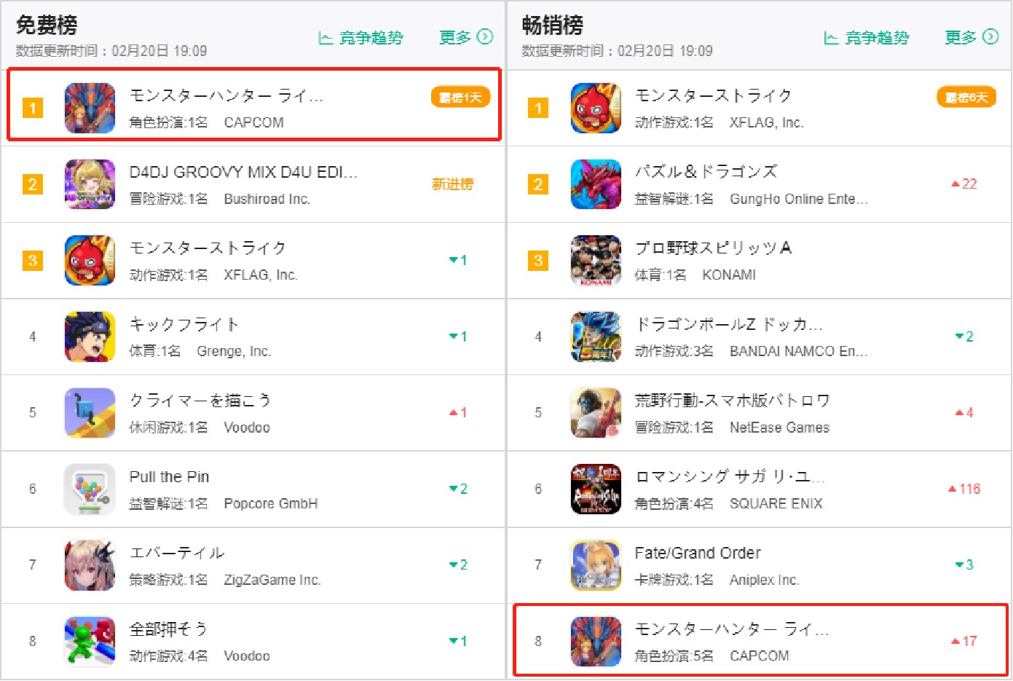Select the NetEase Games app icon
1013x681 pixels.
(x=596, y=413)
